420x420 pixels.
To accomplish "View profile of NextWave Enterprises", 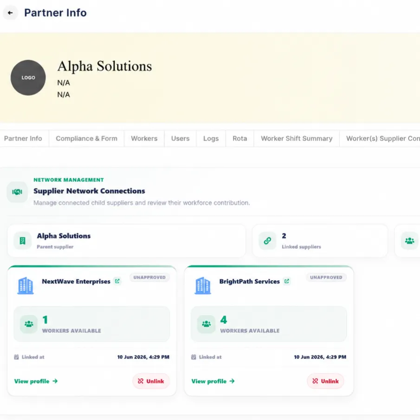I will click(x=36, y=381).
